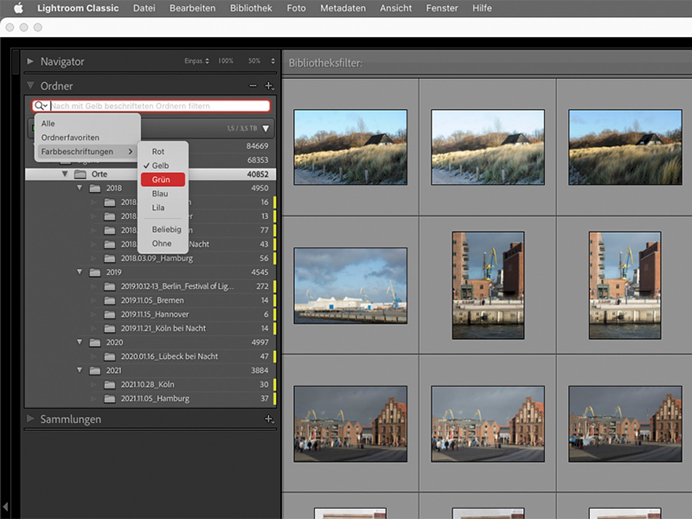Screen dimensions: 692x519
Task: Select folder 2019.11.15_Hannover
Action: 155,315
